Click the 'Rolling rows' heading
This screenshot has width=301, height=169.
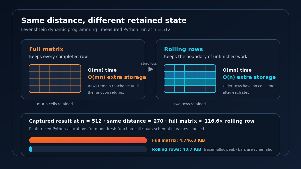183,50
